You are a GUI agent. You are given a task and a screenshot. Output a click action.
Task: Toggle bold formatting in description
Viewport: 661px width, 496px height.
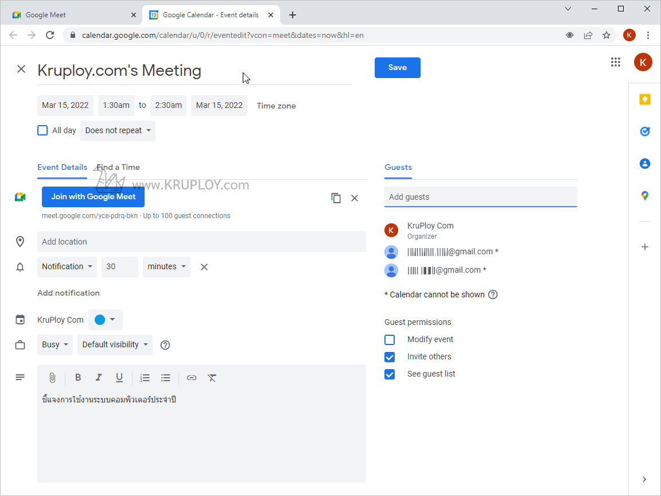click(78, 378)
